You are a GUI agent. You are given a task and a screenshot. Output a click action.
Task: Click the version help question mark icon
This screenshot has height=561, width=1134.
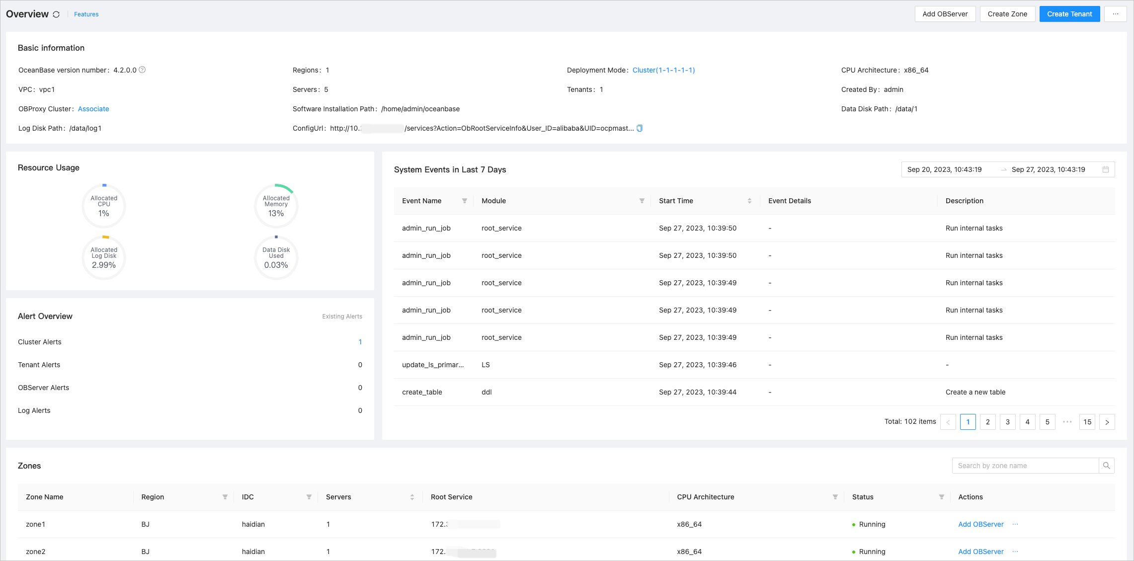click(142, 70)
